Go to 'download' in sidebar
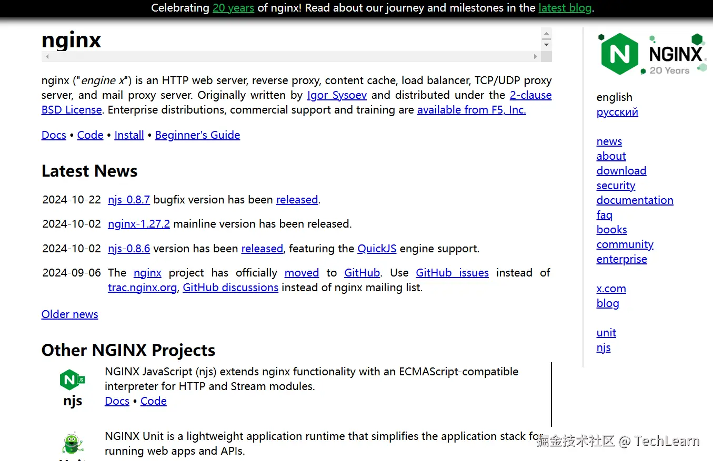Screen dimensions: 713x461 tap(621, 171)
